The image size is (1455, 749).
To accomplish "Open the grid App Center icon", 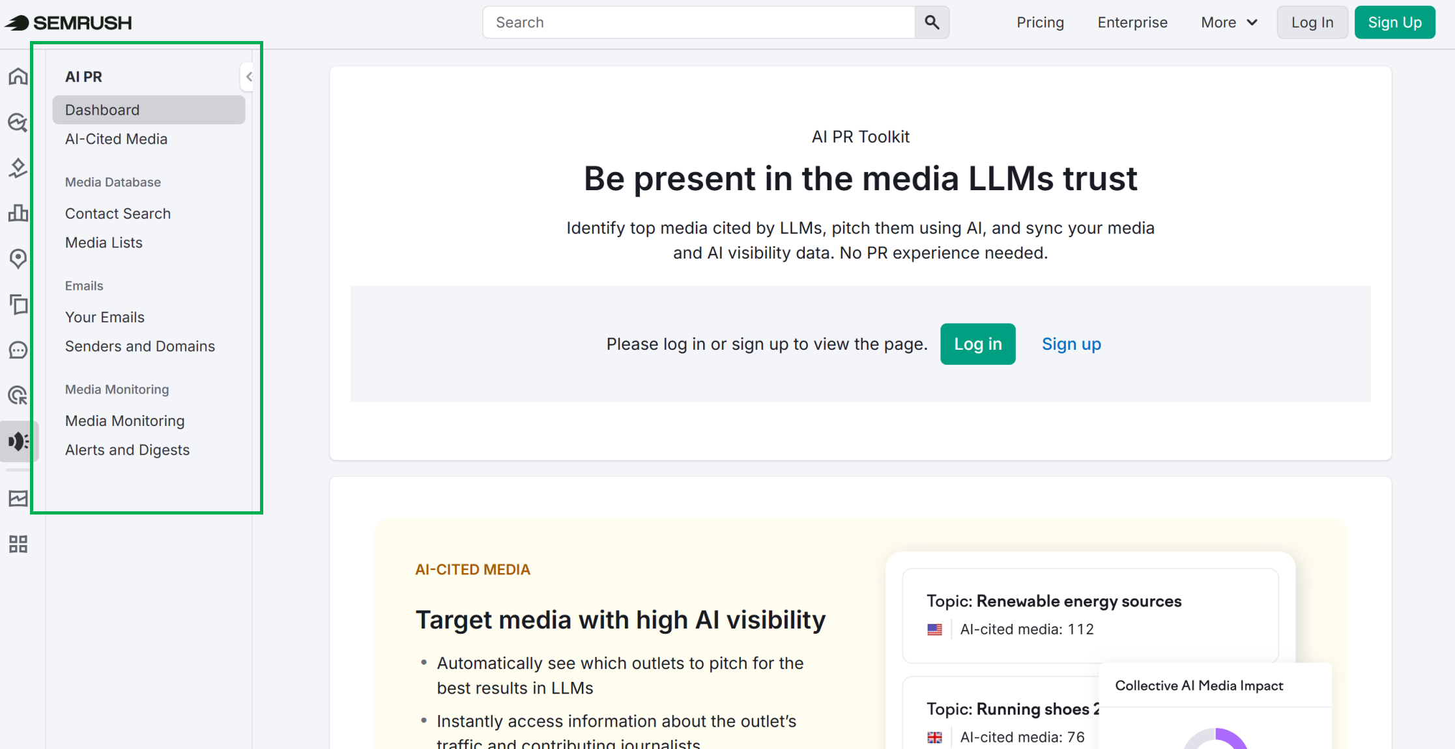I will (x=18, y=544).
